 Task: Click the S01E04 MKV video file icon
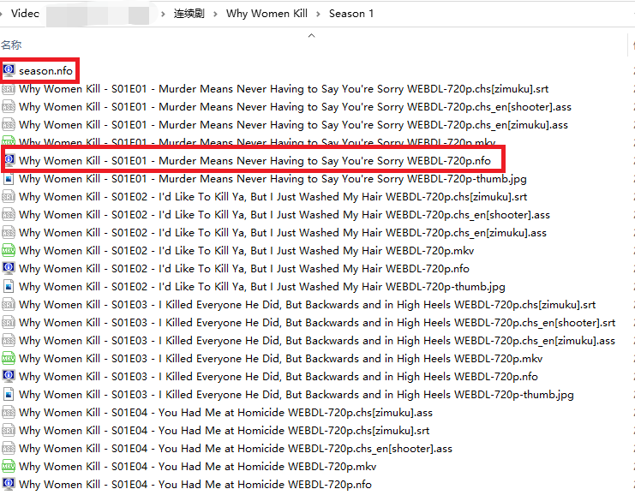click(x=9, y=467)
